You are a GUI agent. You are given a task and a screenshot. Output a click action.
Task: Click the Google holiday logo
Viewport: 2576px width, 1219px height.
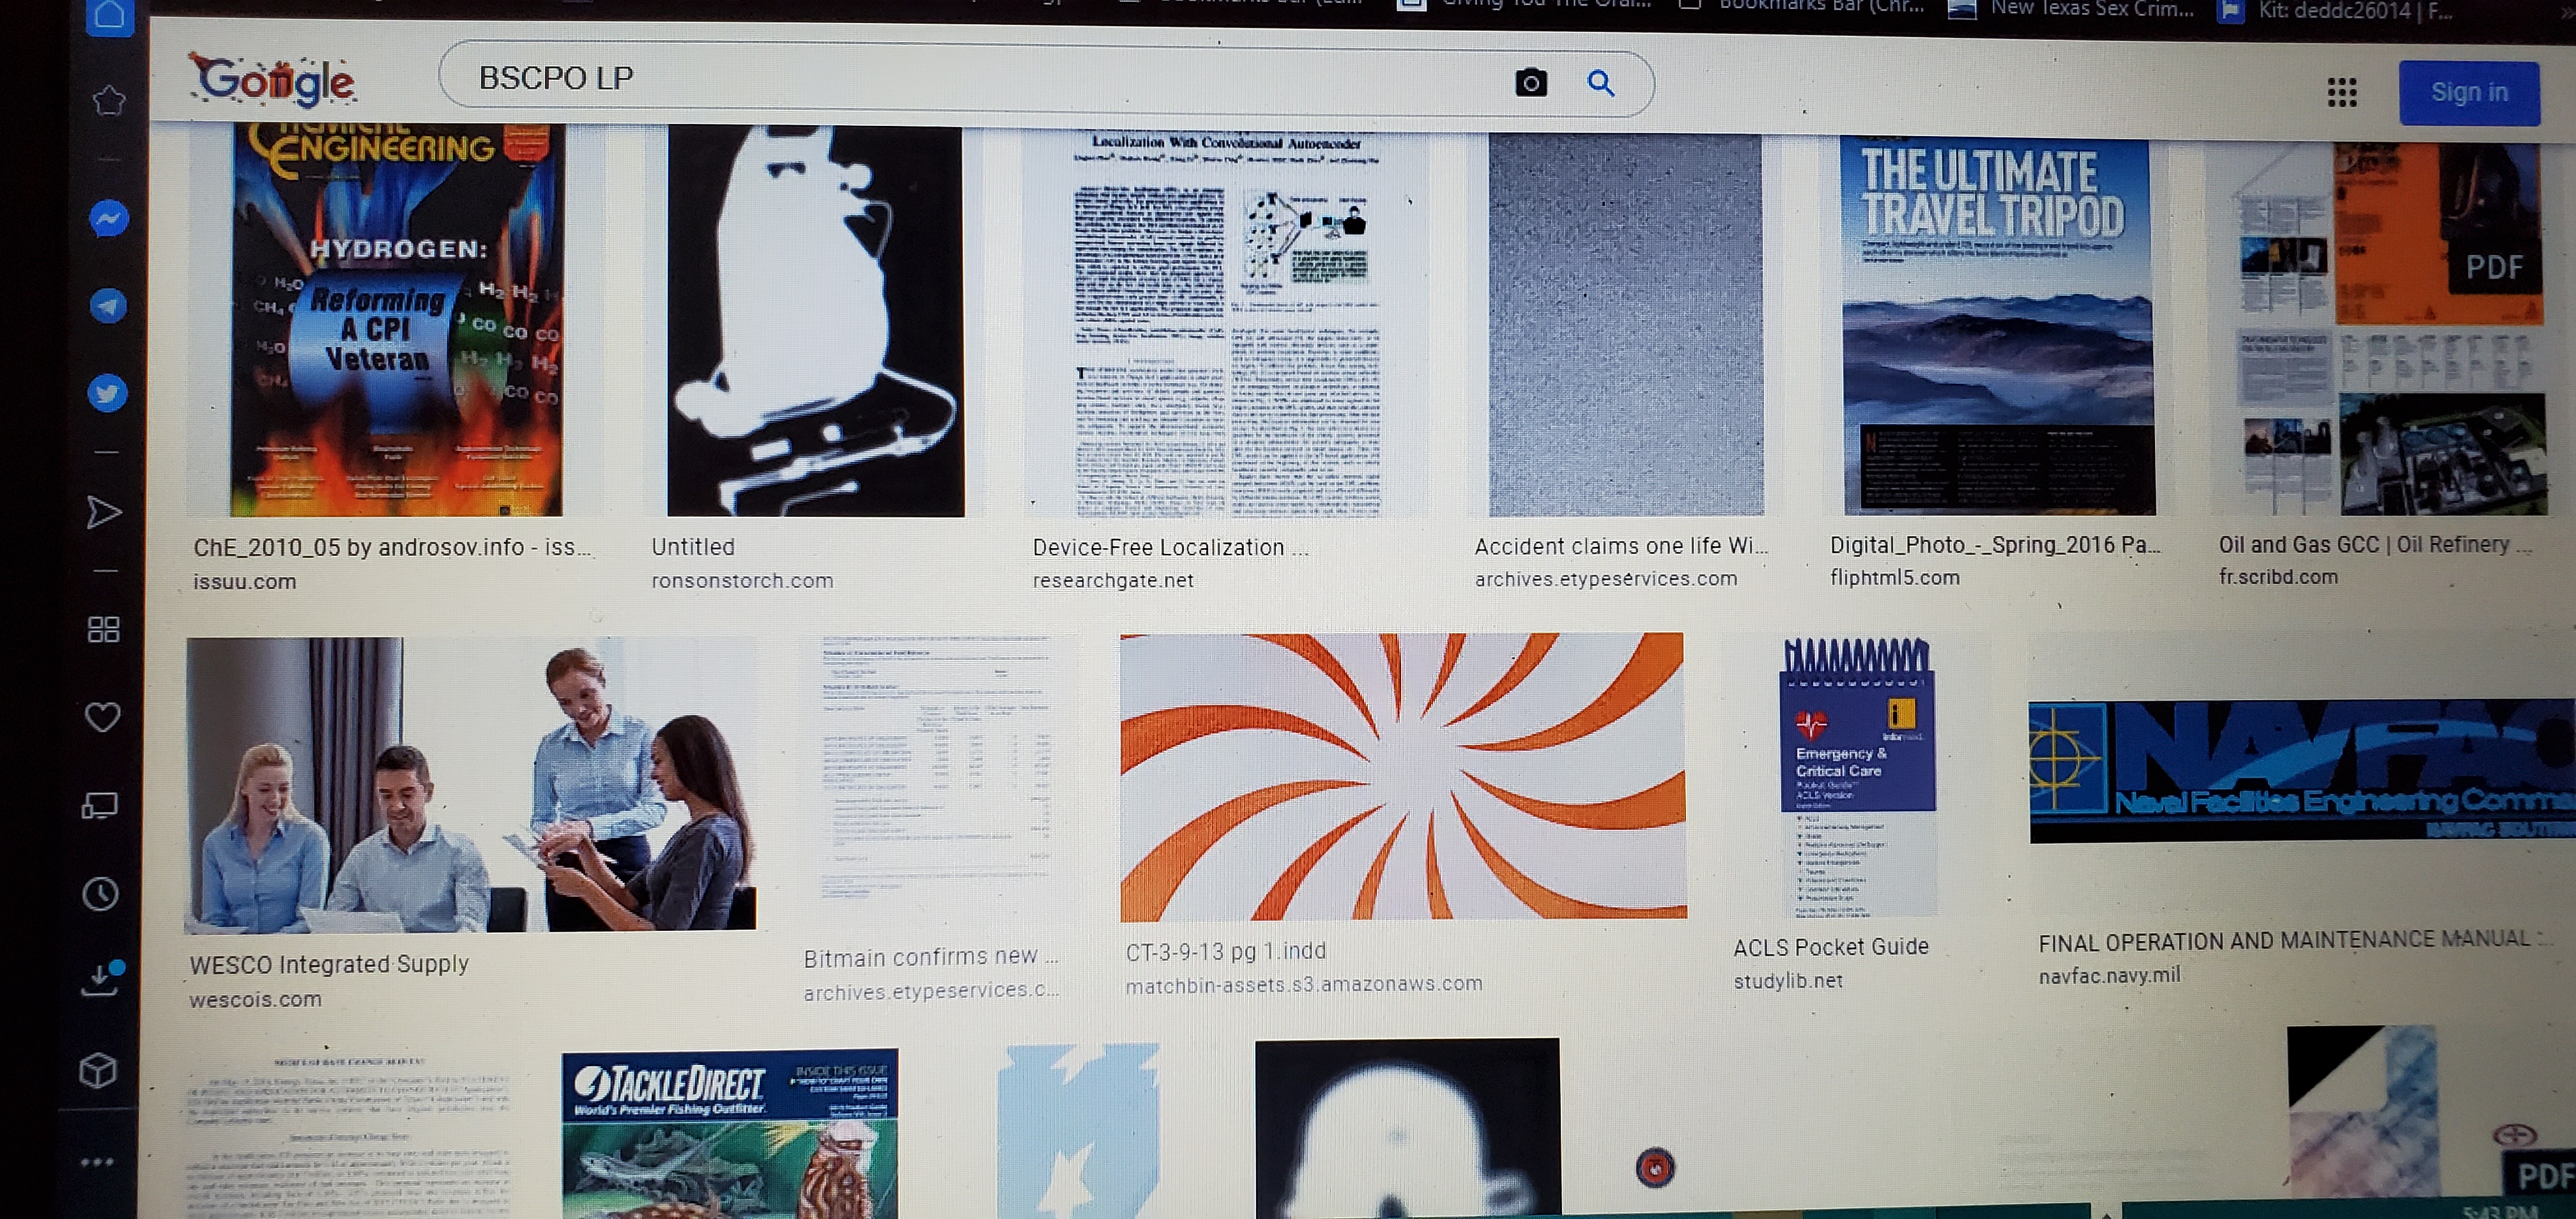click(x=272, y=80)
